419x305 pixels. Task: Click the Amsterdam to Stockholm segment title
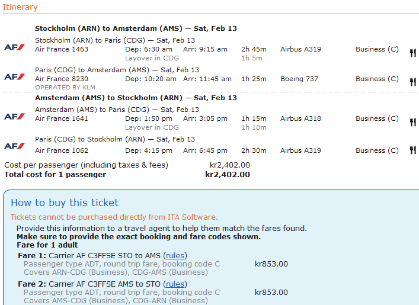coord(136,98)
